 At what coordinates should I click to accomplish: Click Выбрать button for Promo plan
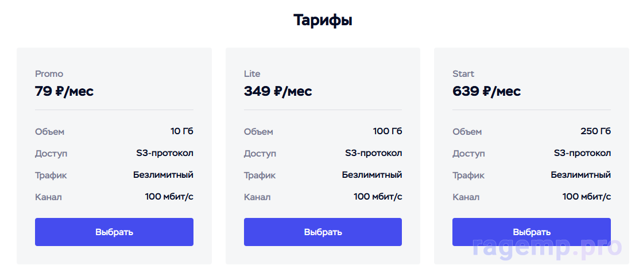[x=114, y=232]
